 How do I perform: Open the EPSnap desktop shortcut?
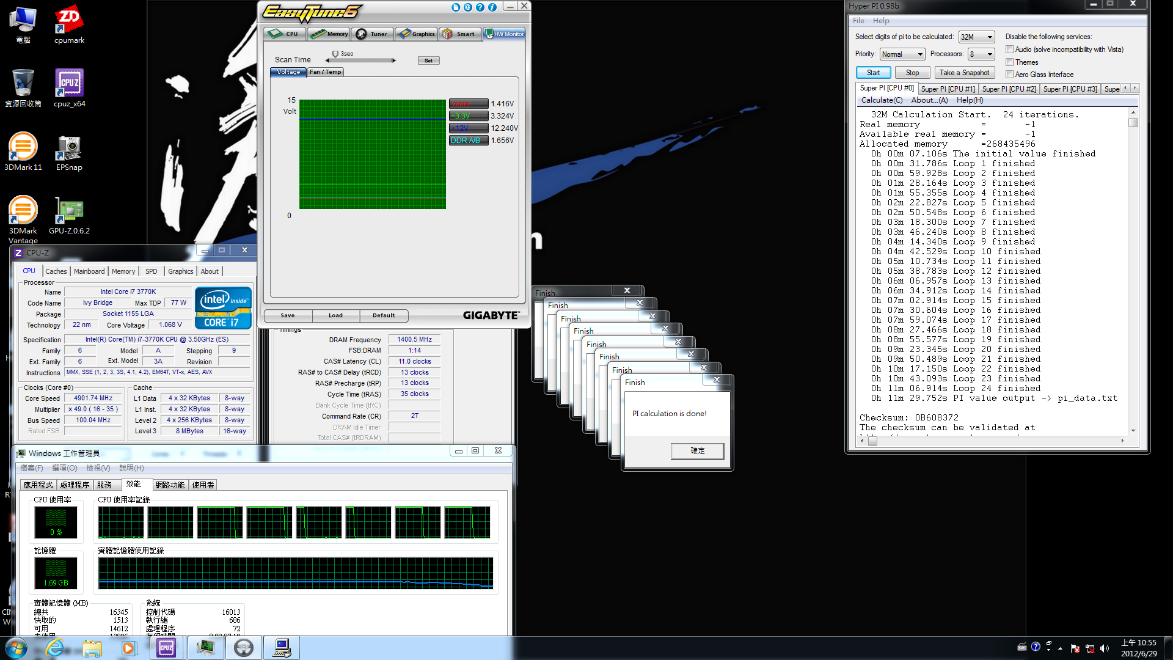click(69, 151)
